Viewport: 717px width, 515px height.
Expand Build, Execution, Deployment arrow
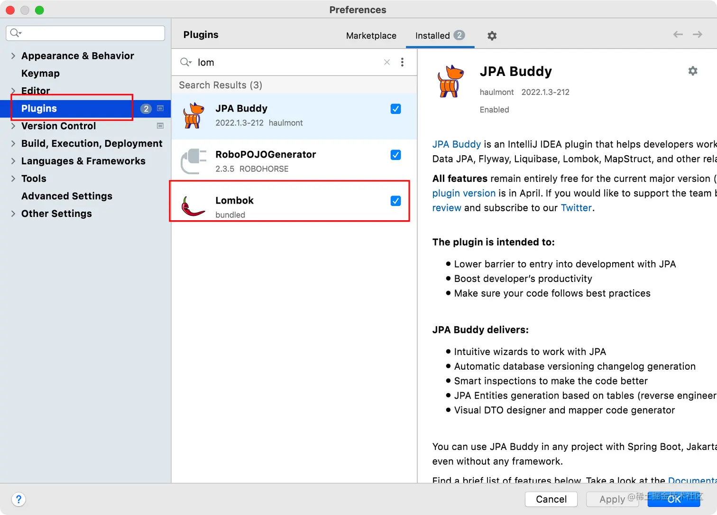(13, 143)
